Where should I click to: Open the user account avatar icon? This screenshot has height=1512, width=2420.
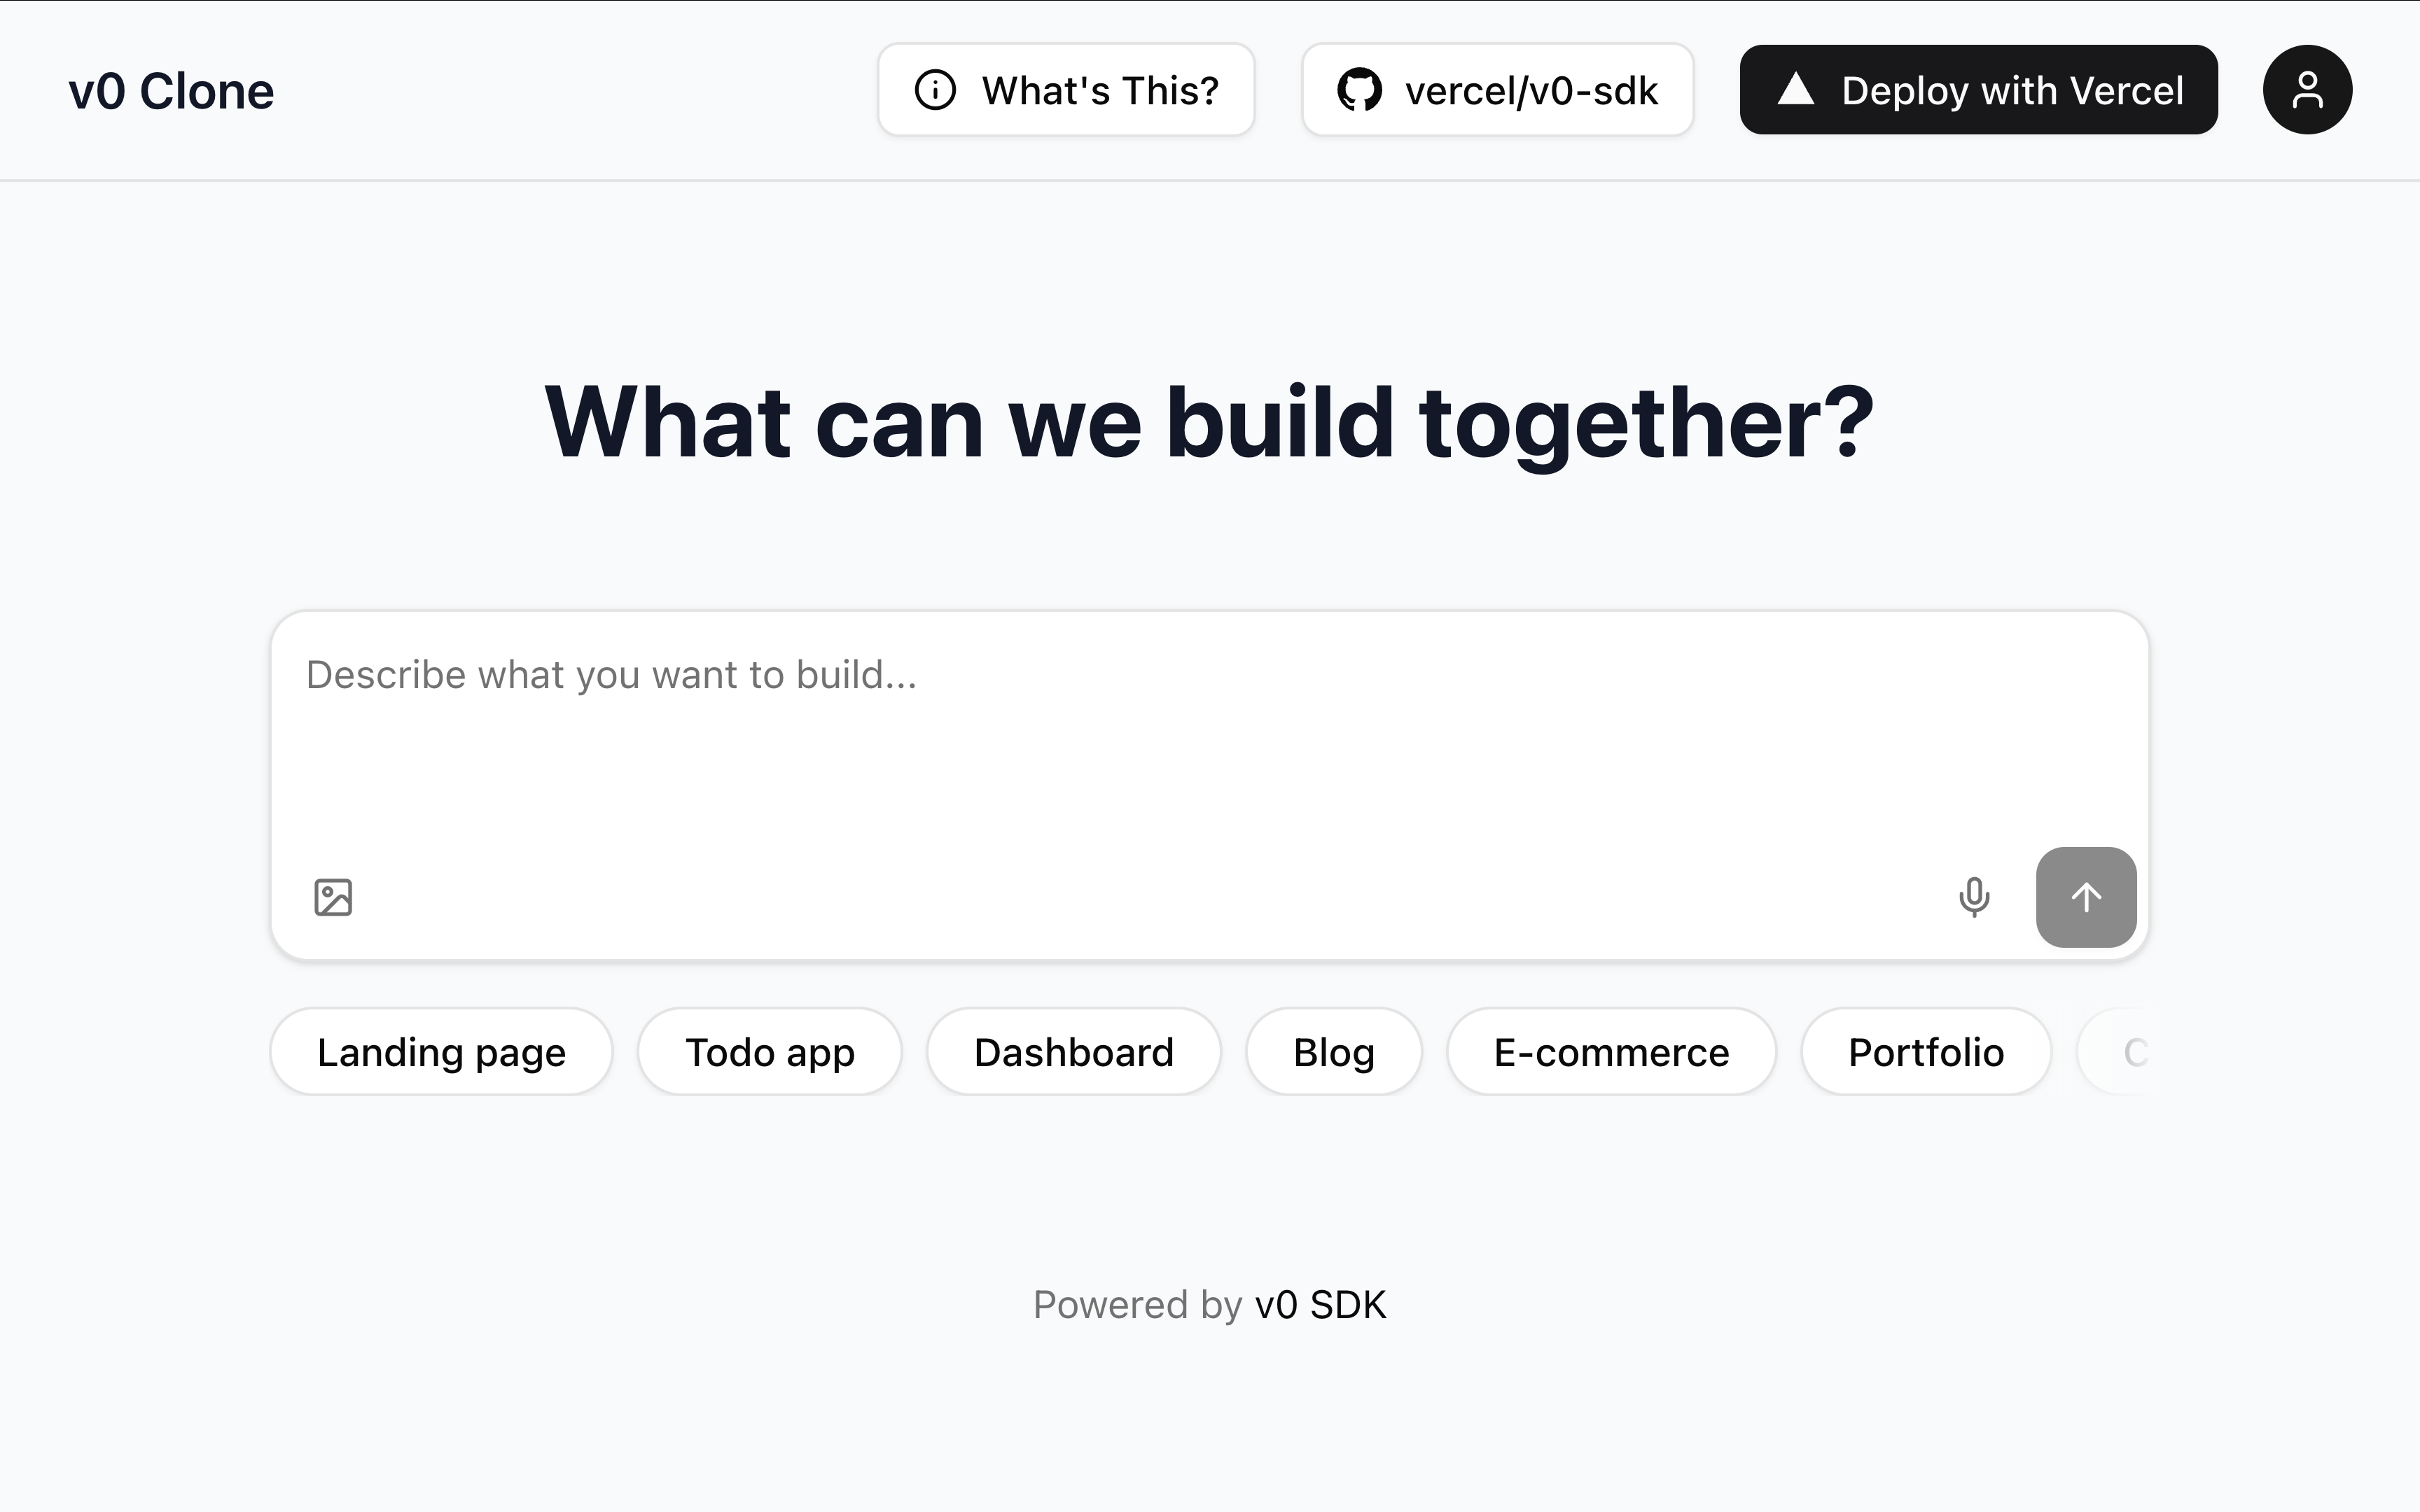(2307, 90)
